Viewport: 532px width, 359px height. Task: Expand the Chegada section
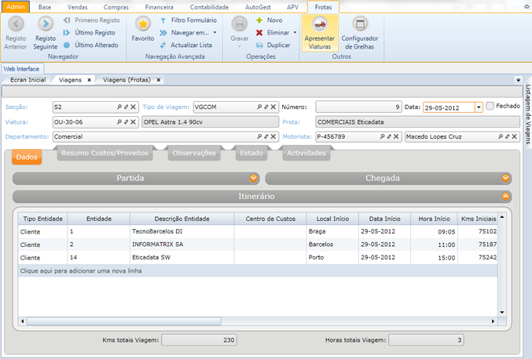pyautogui.click(x=506, y=178)
